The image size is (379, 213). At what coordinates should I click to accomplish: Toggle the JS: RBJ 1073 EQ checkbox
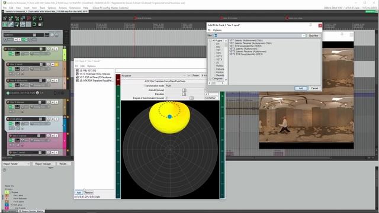(x=78, y=70)
